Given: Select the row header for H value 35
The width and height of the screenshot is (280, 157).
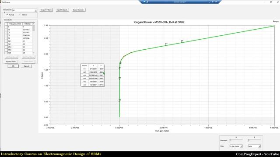Looking at the screenshot, I should (x=6, y=35).
